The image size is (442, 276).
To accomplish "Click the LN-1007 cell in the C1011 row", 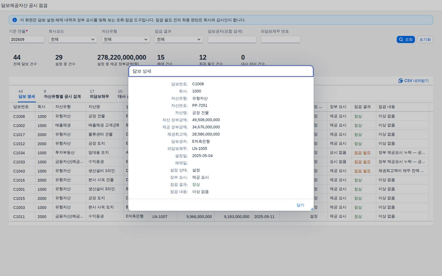I will (x=160, y=217).
